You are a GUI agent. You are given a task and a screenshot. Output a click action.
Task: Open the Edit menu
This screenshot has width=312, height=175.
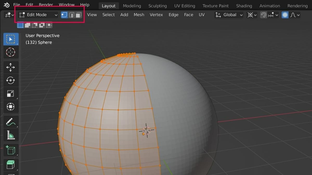point(29,5)
